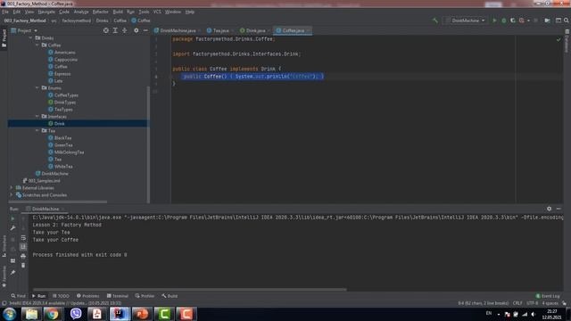Click the Build Project hammer icon
This screenshot has height=321, width=571.
pyautogui.click(x=434, y=21)
